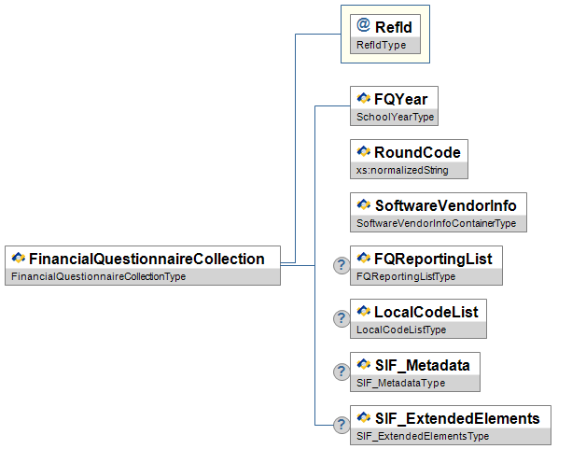Select the RoundCode element name
The image size is (572, 449).
click(x=416, y=151)
